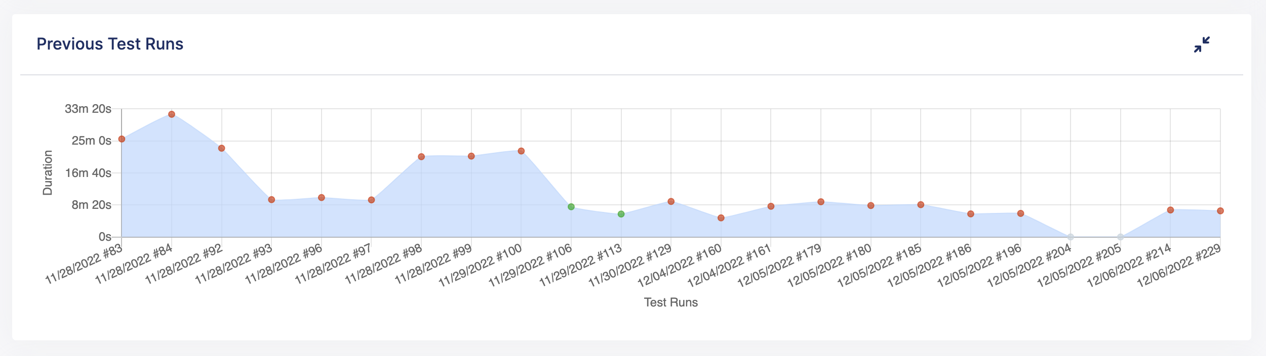Open run #98 data point
This screenshot has width=1266, height=356.
coord(421,157)
